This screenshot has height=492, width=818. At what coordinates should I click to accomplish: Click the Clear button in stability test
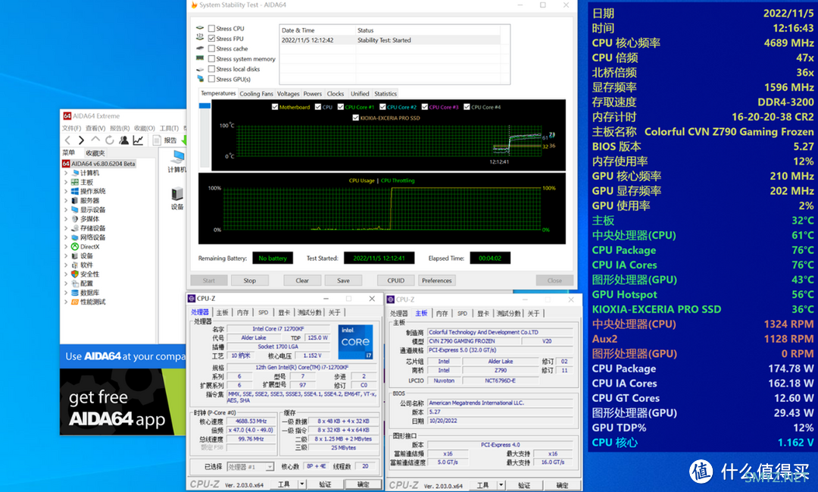(302, 280)
